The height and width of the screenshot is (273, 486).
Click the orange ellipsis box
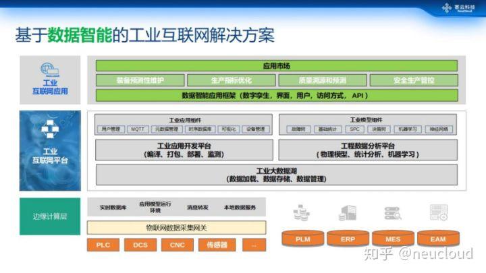pyautogui.click(x=254, y=245)
